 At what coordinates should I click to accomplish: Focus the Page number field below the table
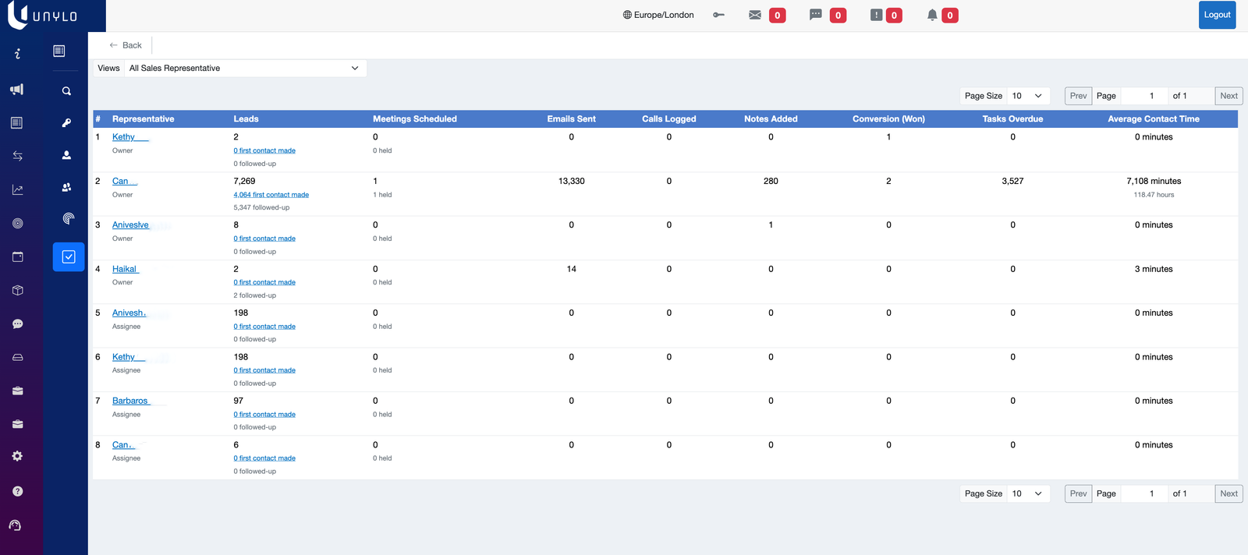pos(1144,493)
